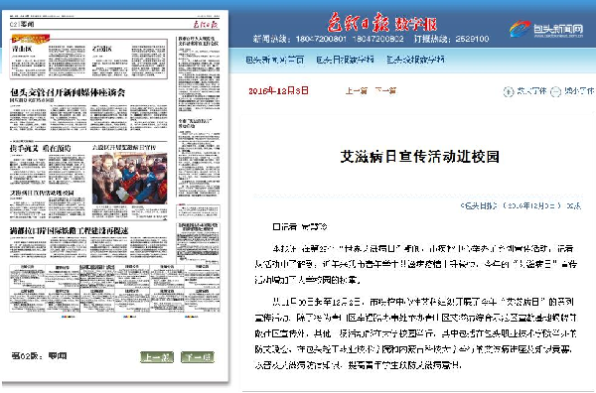Open 包头日报数字报 nav item

pyautogui.click(x=345, y=60)
